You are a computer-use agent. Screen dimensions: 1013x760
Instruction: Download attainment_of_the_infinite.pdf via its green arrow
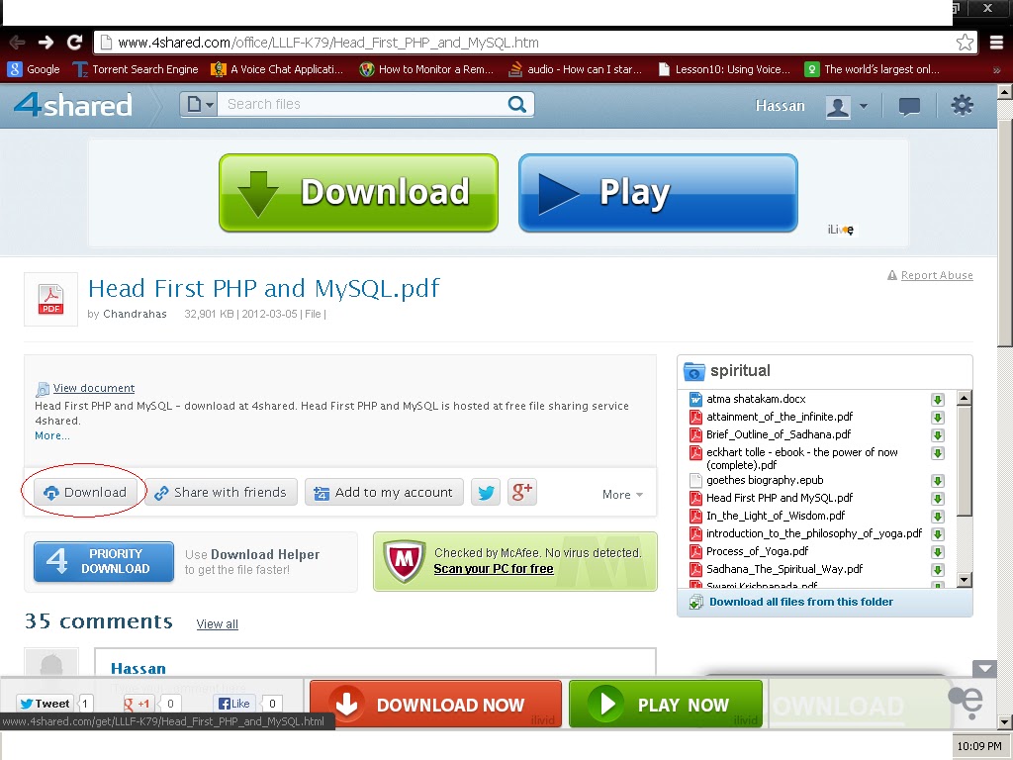(938, 418)
